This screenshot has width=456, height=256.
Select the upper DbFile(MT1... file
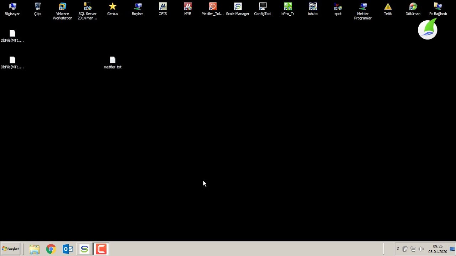(12, 36)
